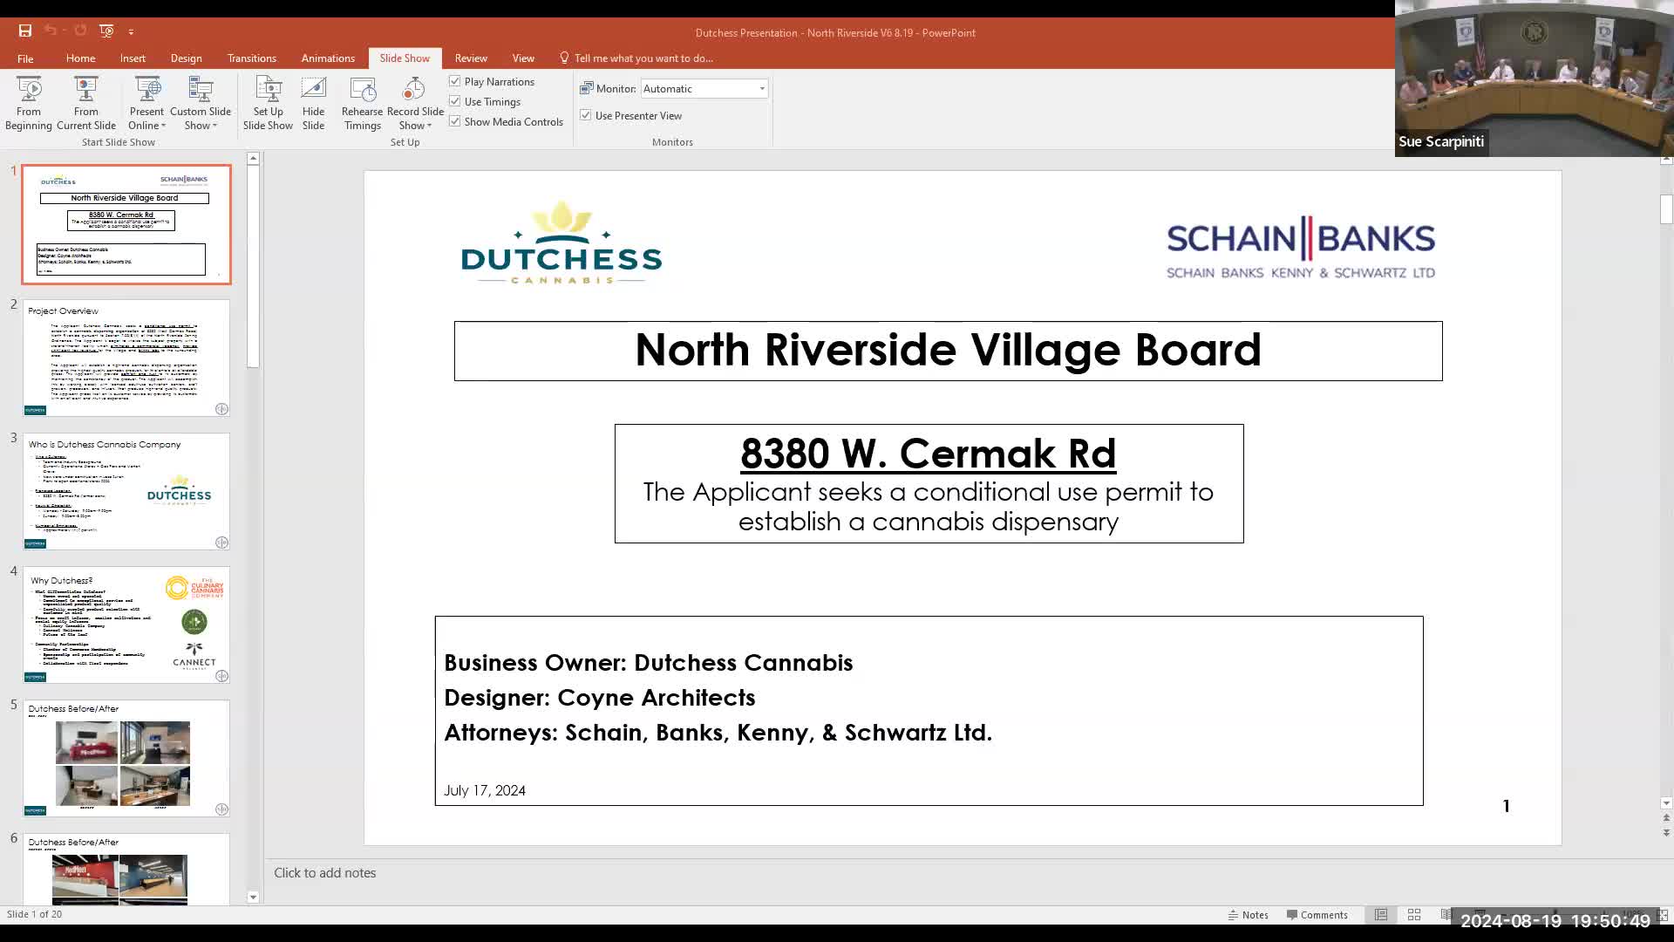Click the Designer: Coyne Architects line
The image size is (1674, 942).
point(600,698)
